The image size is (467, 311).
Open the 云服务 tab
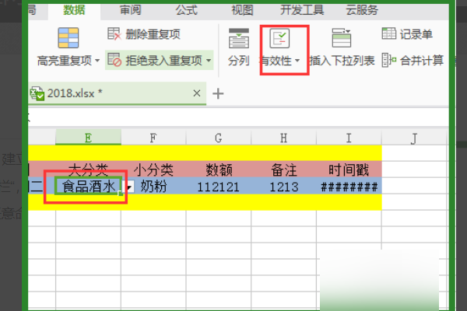click(362, 10)
